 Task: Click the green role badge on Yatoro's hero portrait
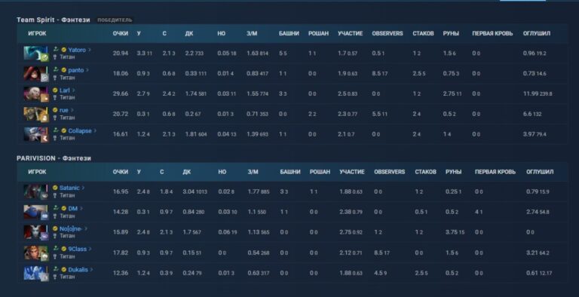coord(44,57)
